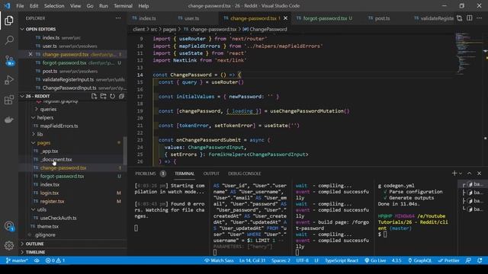Click Watch Sass in status bar
The width and height of the screenshot is (488, 274).
click(219, 260)
